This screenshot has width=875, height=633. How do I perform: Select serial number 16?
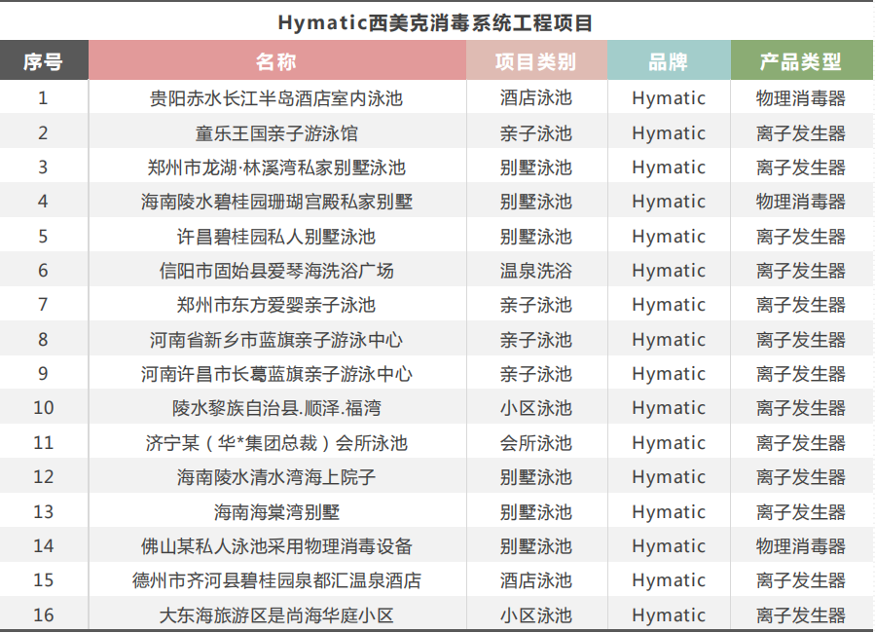[x=43, y=615]
